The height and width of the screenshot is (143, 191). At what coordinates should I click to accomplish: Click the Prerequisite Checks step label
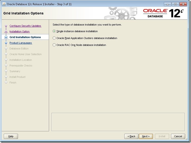pyautogui.click(x=21, y=65)
